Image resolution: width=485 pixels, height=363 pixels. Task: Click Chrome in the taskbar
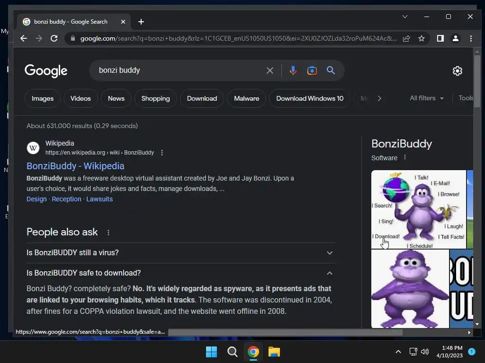click(253, 352)
